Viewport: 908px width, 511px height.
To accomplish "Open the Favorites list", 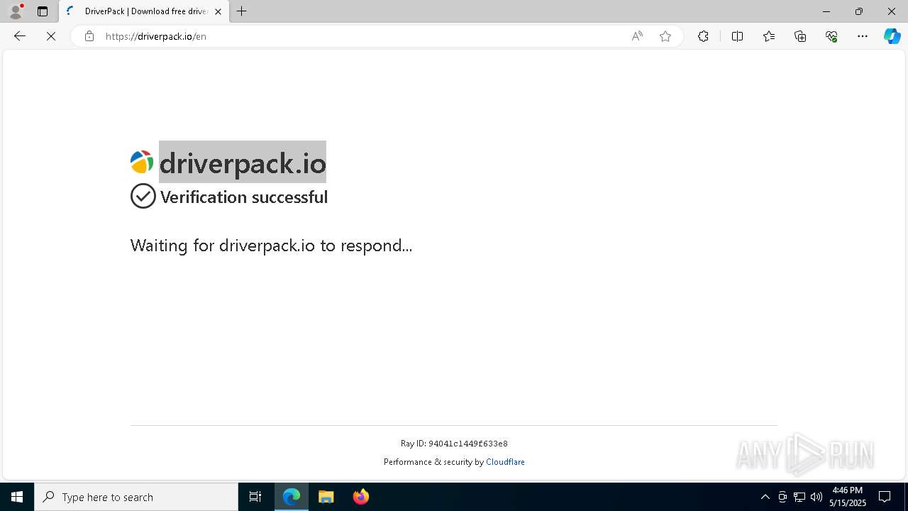I will click(769, 36).
